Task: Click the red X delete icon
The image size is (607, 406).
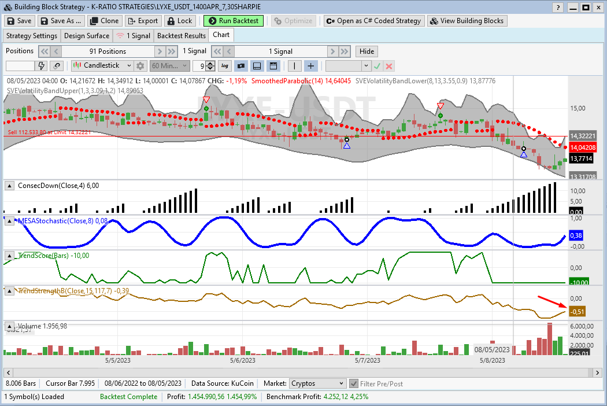Action: (389, 66)
